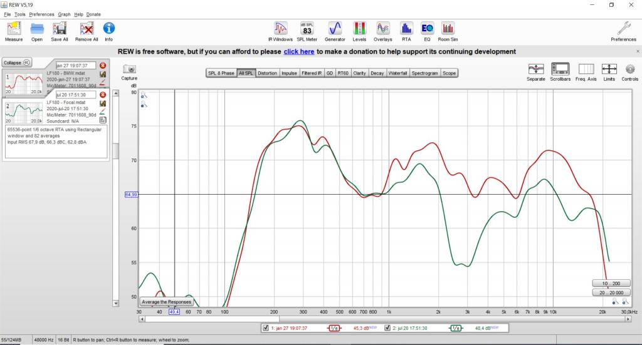The height and width of the screenshot is (345, 642).
Task: Click the 'click here' donation link
Action: point(298,52)
